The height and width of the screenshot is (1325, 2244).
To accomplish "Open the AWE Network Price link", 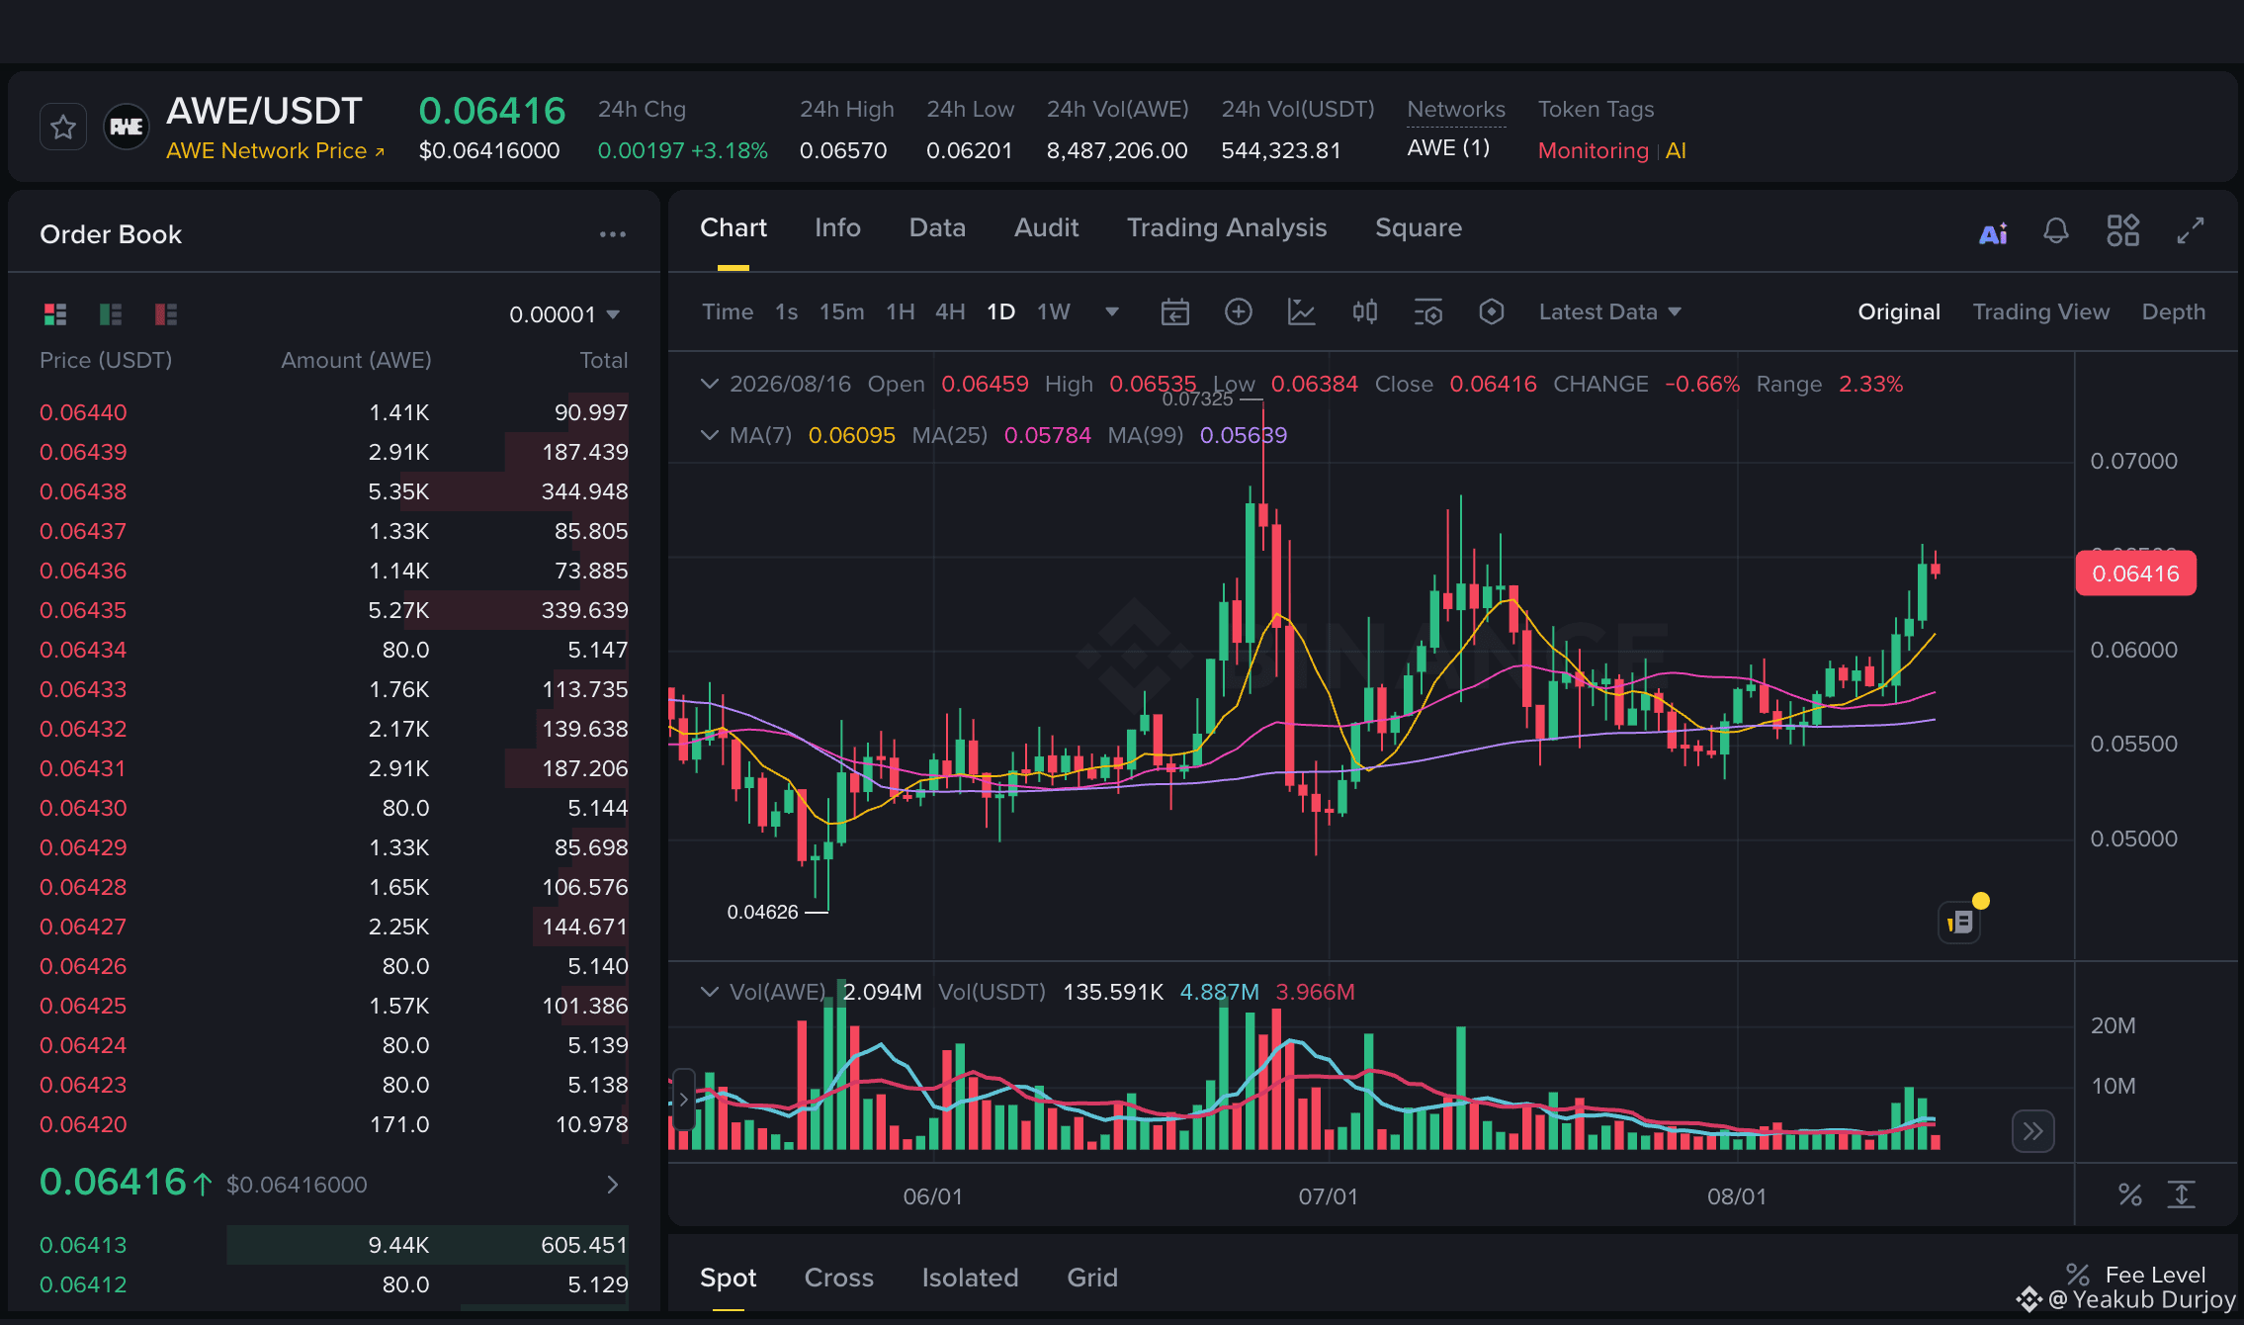I will [x=275, y=151].
